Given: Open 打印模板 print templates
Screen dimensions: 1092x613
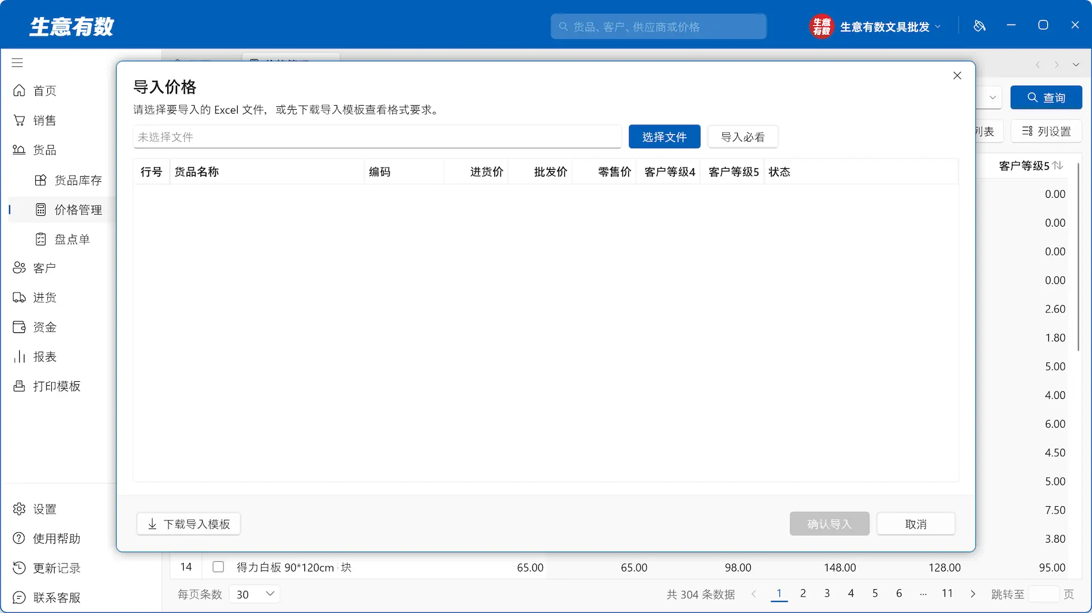Looking at the screenshot, I should (x=57, y=386).
